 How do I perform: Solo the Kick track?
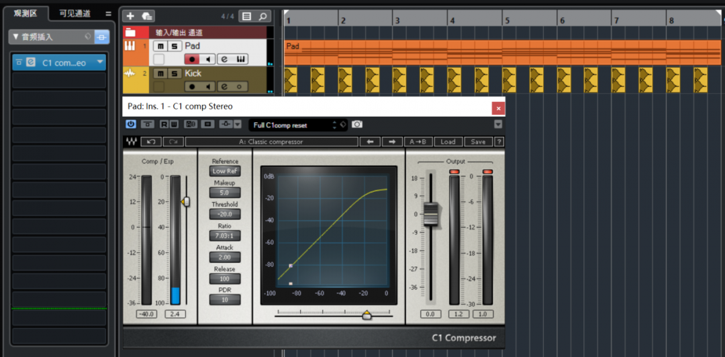(x=174, y=73)
